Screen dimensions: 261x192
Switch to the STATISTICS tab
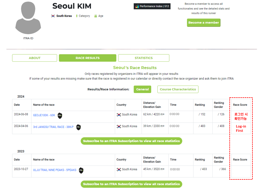pos(143,58)
